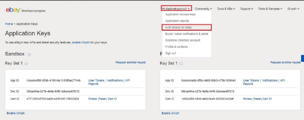
Task: Click the Sandbox Cert ID value 47712f28-8765
Action: click(53, 99)
